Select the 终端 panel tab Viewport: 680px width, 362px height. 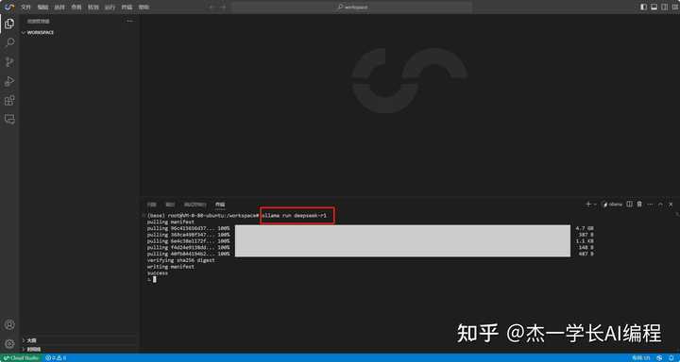[220, 205]
